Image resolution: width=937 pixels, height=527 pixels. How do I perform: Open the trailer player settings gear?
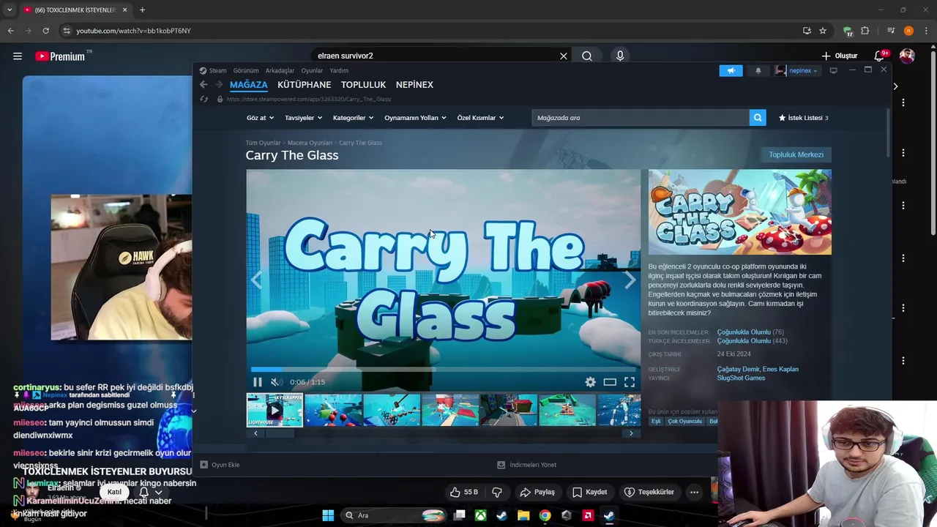coord(590,382)
